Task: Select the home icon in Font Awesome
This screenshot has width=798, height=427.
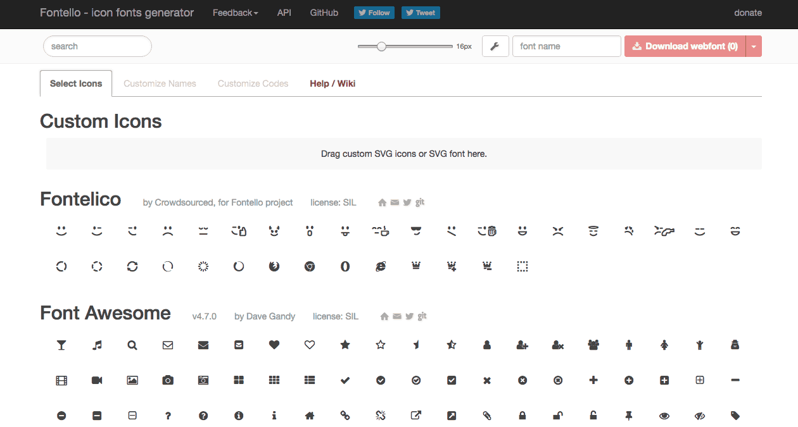Action: pyautogui.click(x=309, y=416)
